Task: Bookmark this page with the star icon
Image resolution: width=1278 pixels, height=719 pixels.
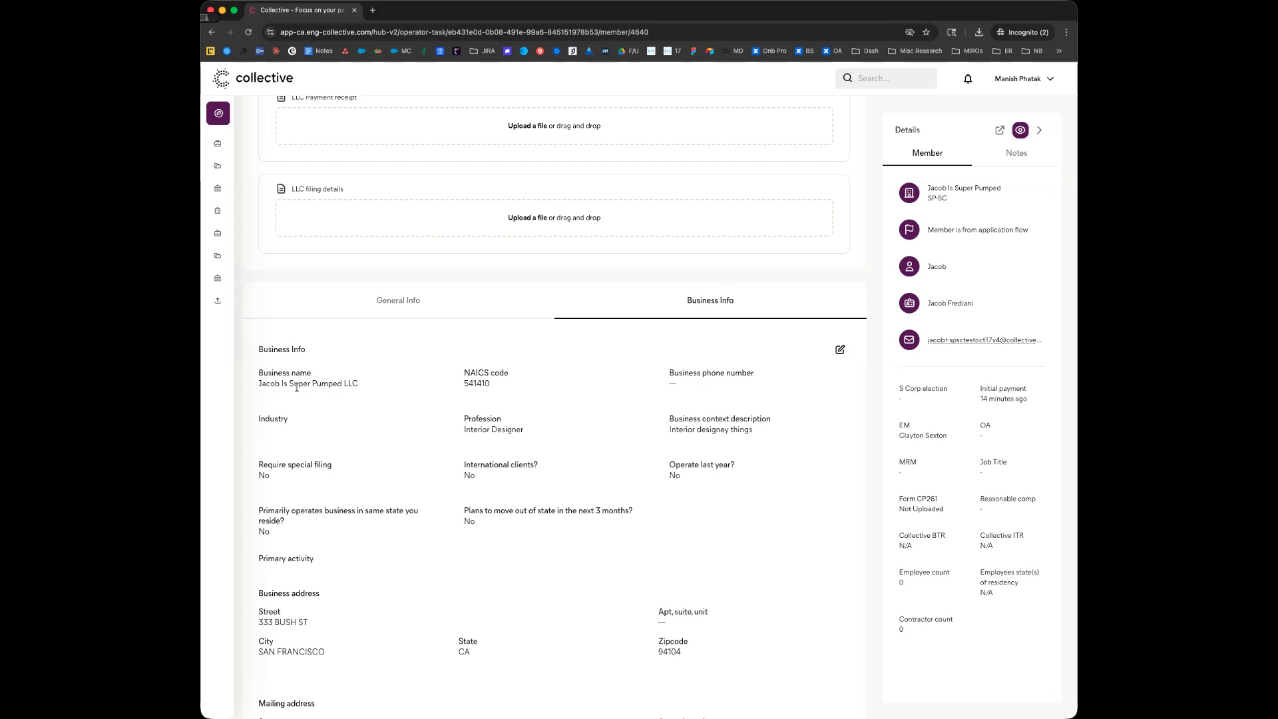Action: (926, 32)
